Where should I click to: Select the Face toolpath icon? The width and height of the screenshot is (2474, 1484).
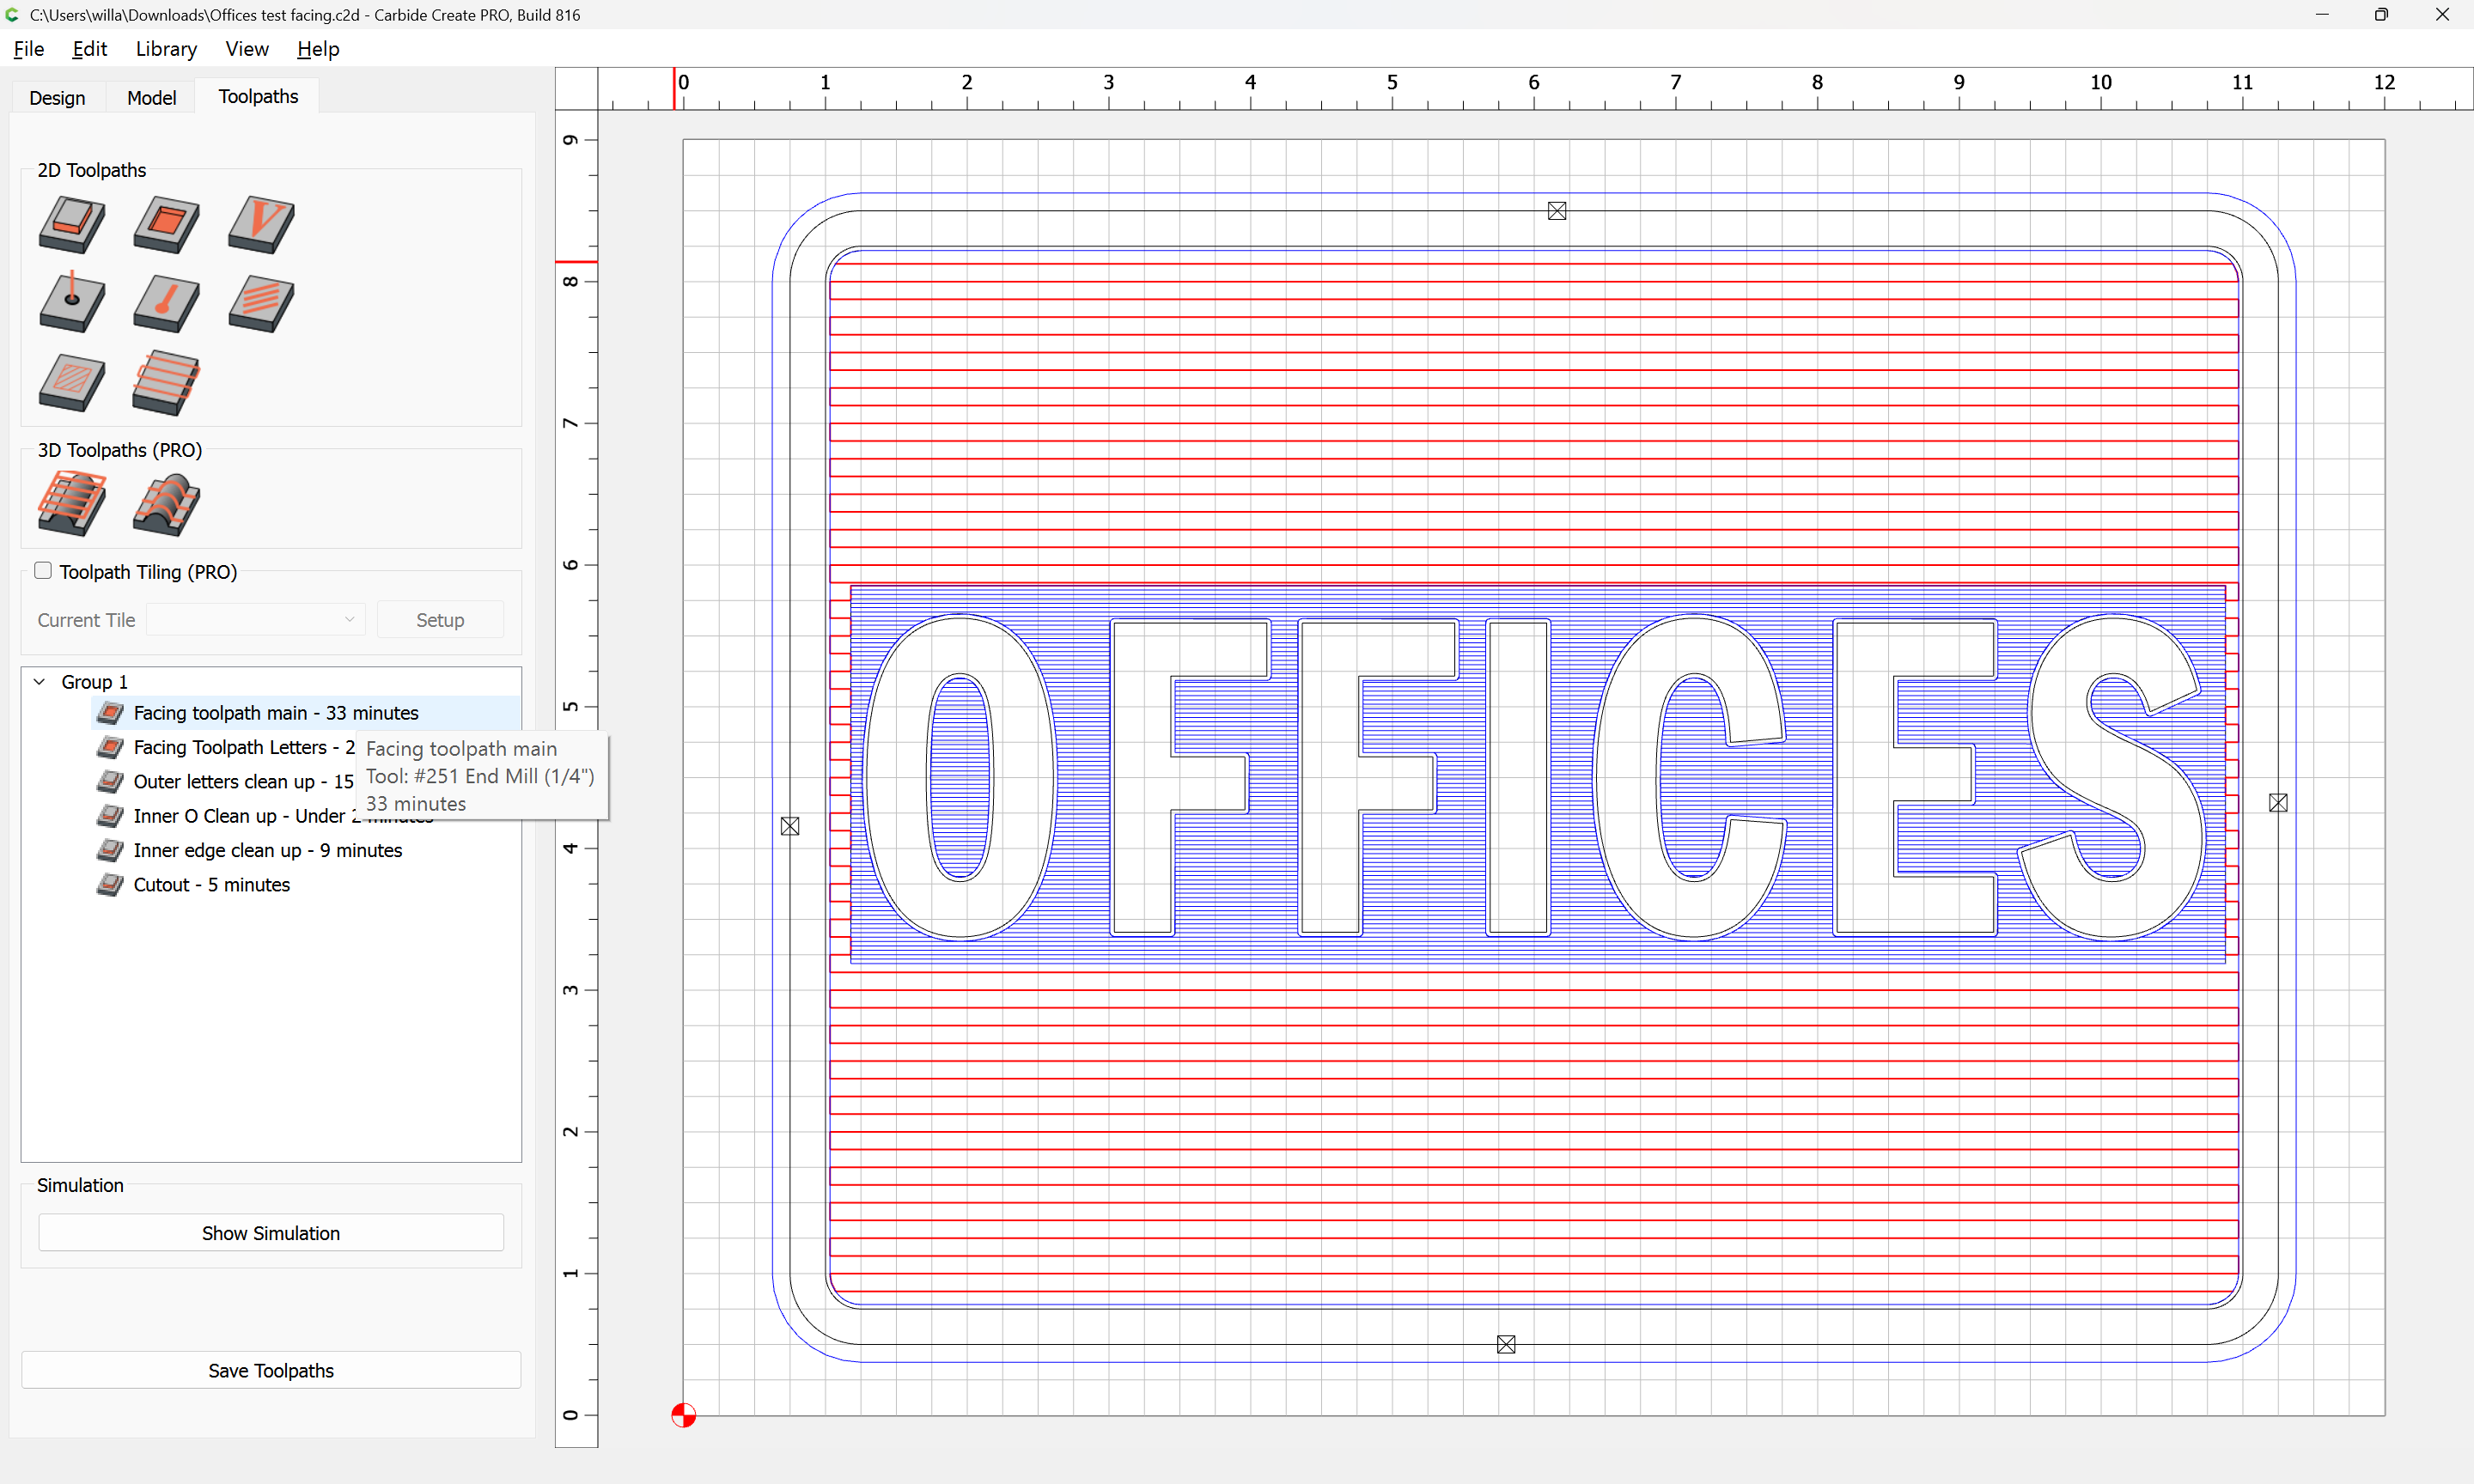coord(165,382)
